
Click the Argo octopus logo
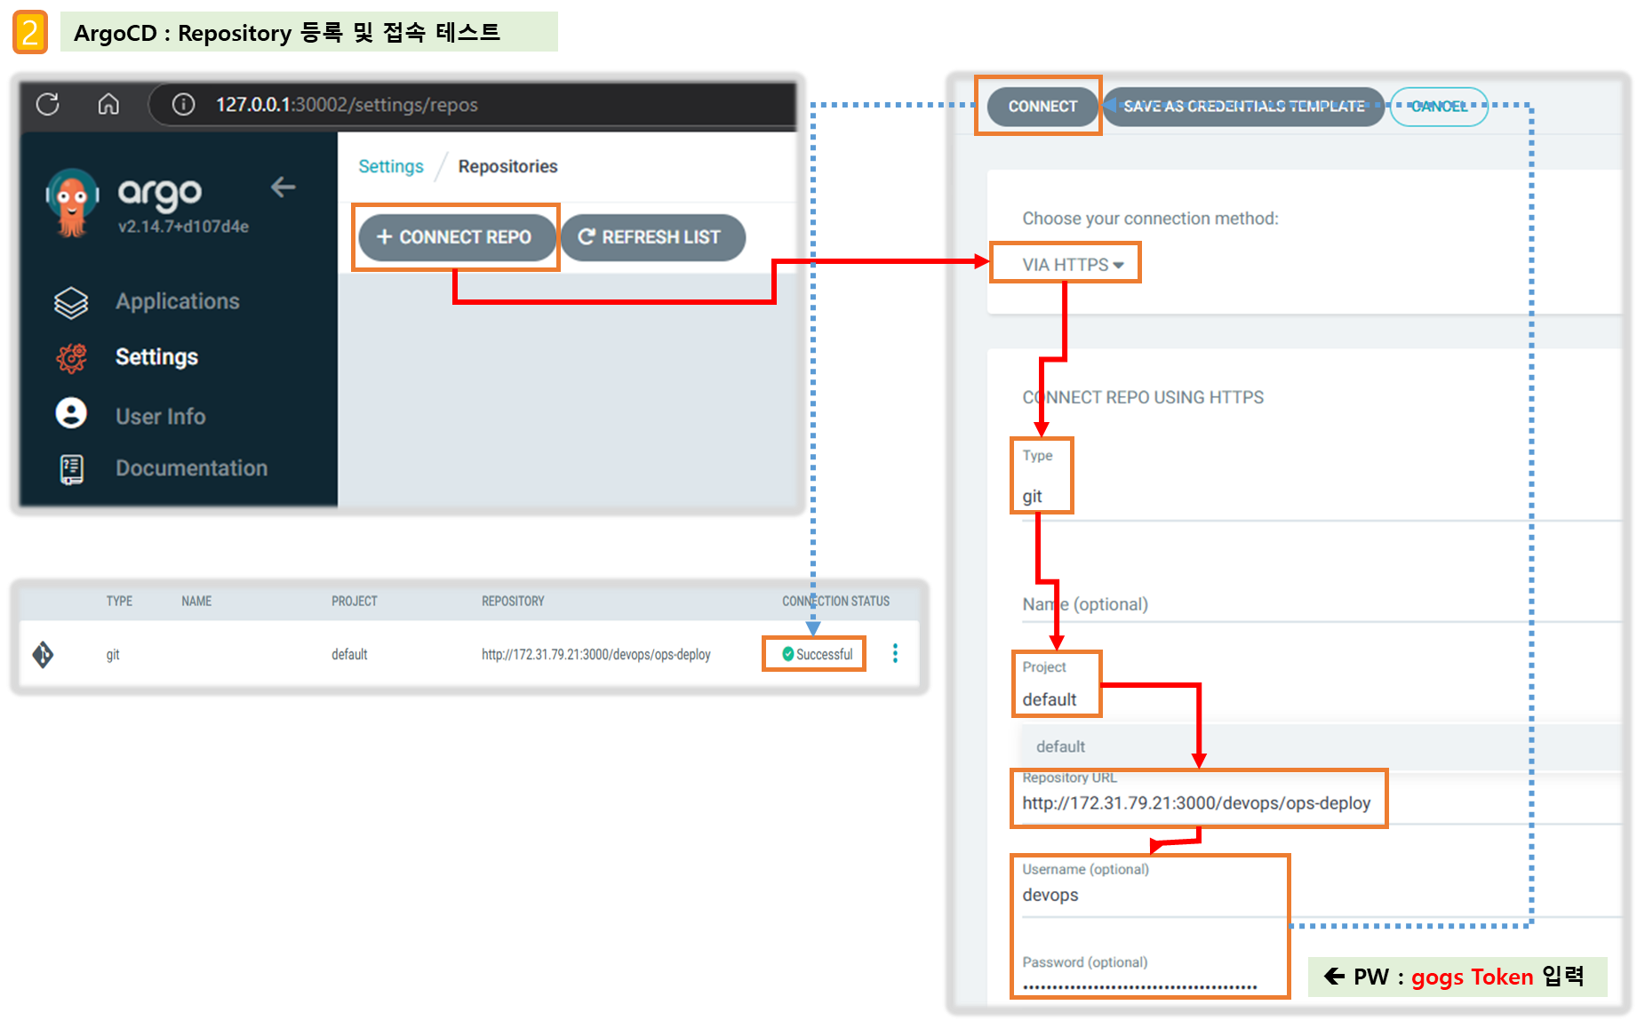click(x=72, y=203)
